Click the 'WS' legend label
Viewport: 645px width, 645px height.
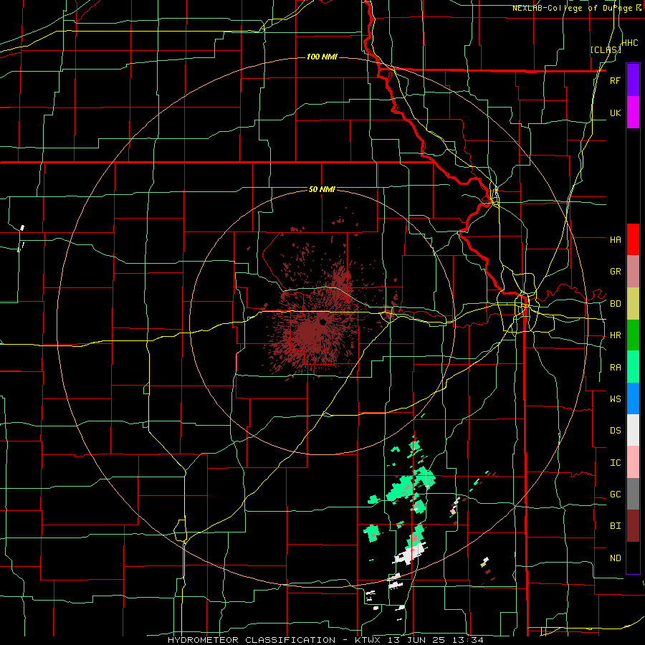click(x=615, y=399)
